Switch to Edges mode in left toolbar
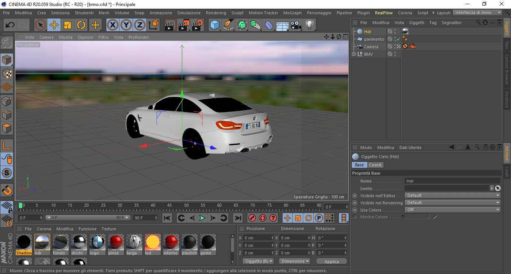 click(7, 115)
